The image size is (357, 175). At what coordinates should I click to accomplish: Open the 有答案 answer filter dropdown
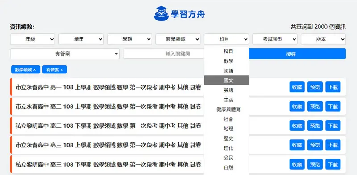click(x=65, y=53)
